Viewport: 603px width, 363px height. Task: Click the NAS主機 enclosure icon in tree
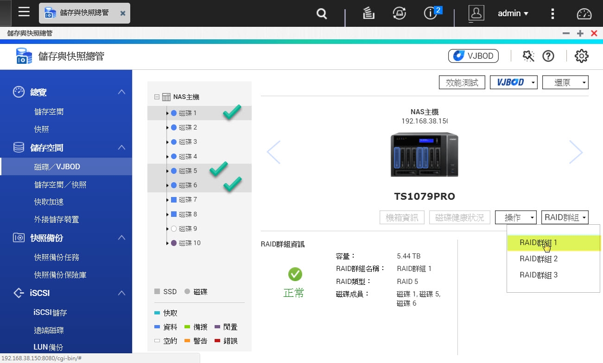166,97
